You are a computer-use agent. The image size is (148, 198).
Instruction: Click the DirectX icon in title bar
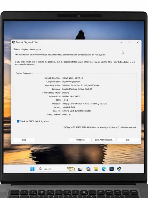[14, 42]
